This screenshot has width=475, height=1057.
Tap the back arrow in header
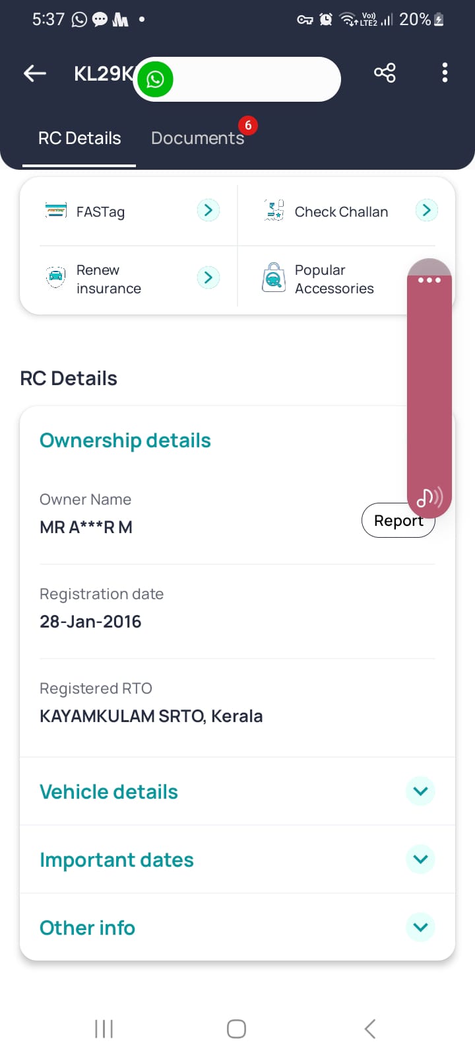[35, 73]
